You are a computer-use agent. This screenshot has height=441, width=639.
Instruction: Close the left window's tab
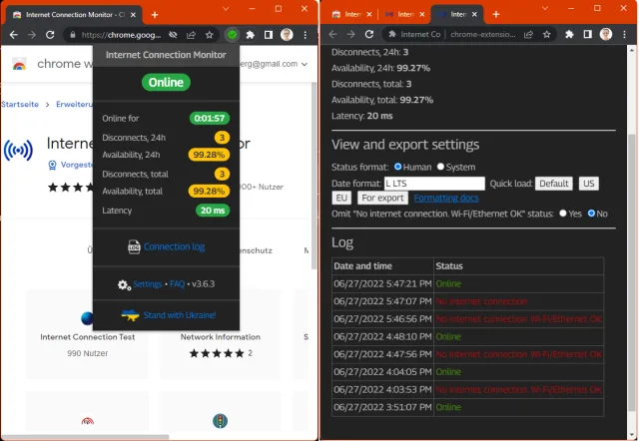click(133, 15)
